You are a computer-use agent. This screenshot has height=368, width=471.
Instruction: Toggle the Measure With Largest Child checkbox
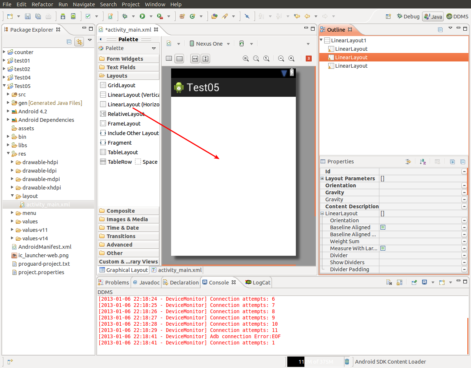click(383, 248)
